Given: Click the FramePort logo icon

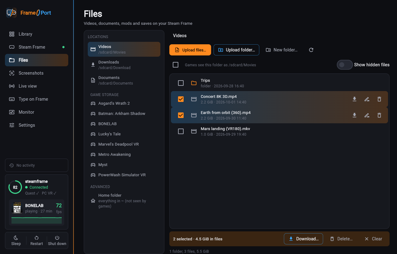Looking at the screenshot, I should click(x=11, y=13).
